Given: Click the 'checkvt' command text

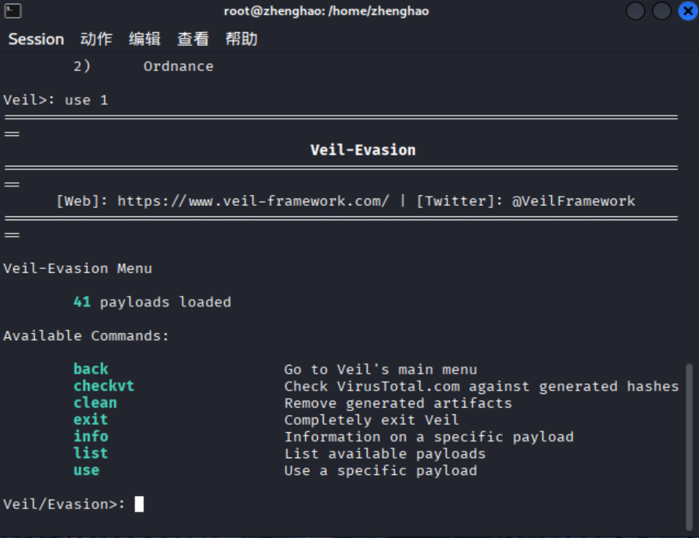Looking at the screenshot, I should pos(103,386).
